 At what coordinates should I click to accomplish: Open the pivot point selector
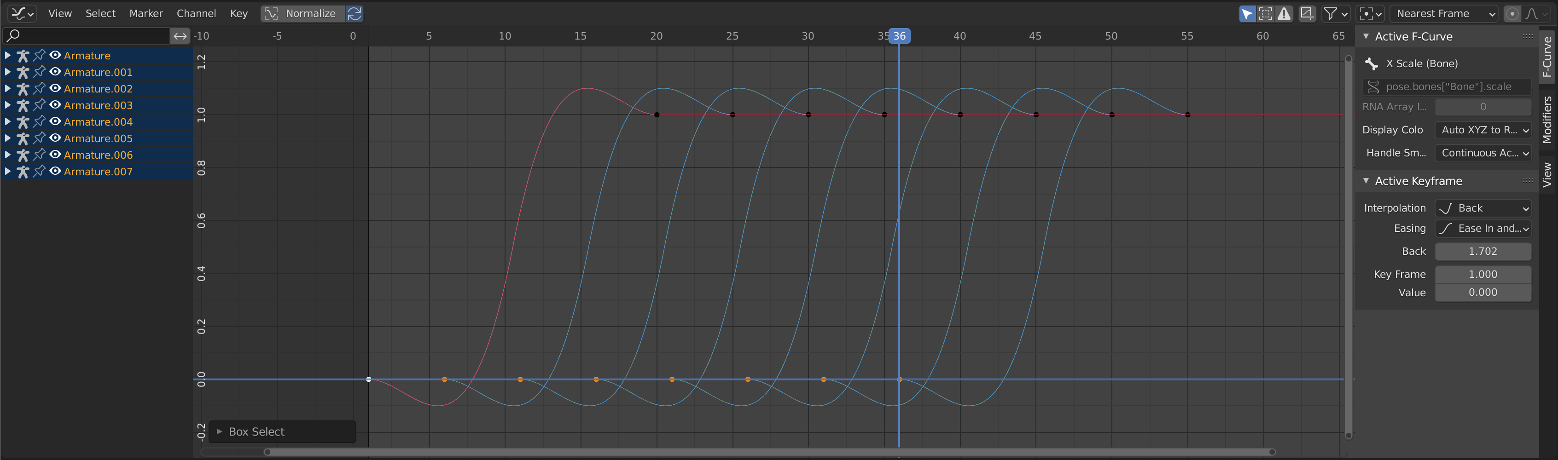1371,13
